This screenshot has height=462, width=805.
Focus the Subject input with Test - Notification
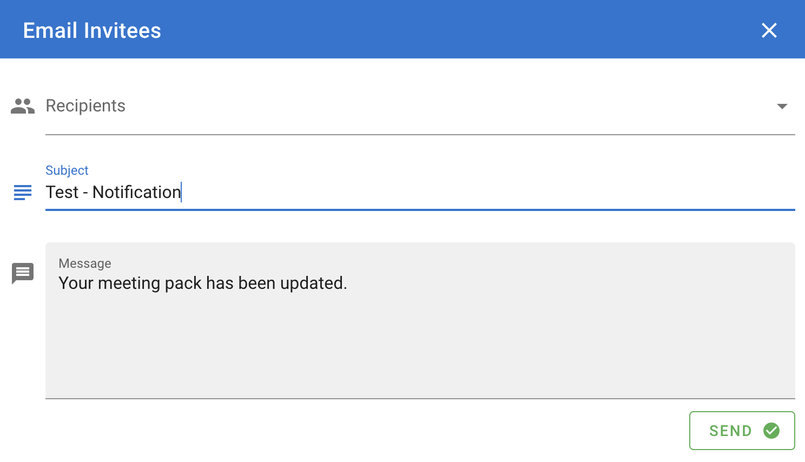click(x=420, y=193)
